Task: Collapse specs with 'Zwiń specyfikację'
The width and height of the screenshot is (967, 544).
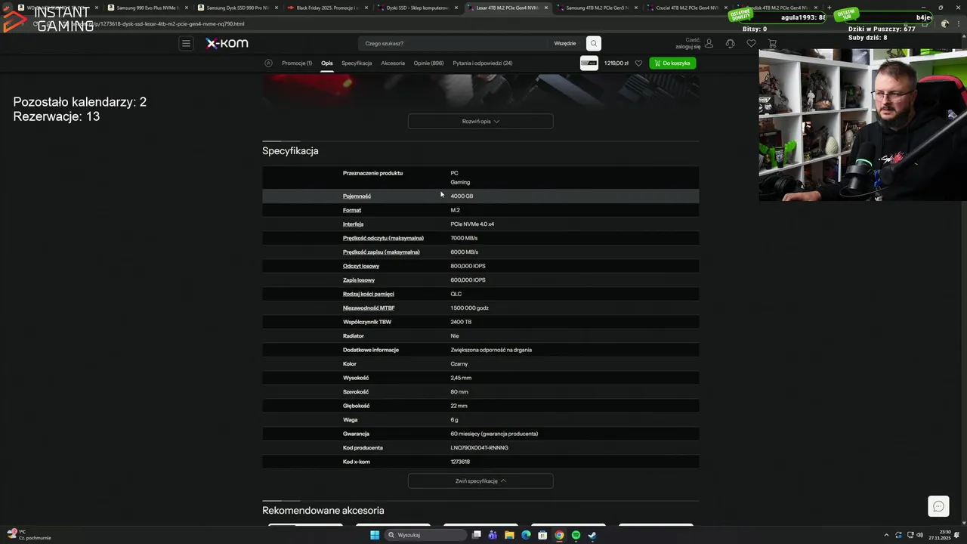Action: (x=480, y=481)
